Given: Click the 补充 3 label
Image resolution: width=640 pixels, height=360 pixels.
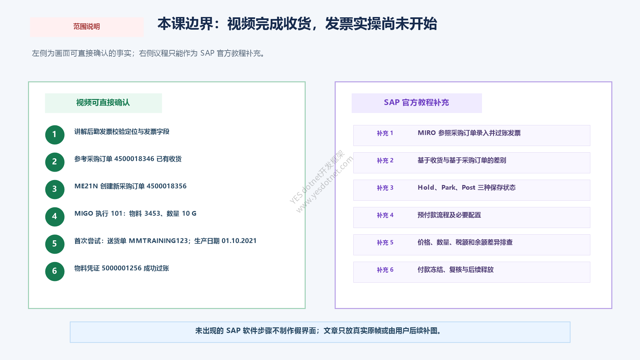Looking at the screenshot, I should [x=385, y=188].
